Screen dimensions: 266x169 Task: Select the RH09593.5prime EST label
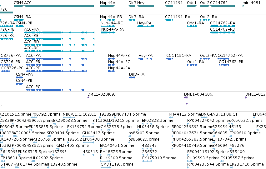203,158
